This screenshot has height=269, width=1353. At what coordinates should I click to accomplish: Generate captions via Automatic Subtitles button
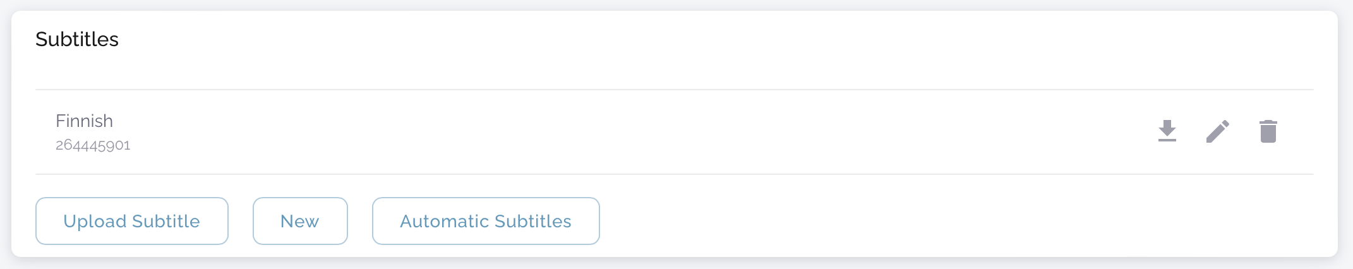pyautogui.click(x=485, y=221)
